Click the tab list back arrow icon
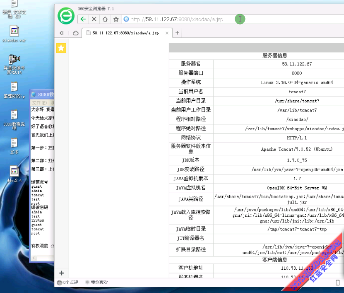Image resolution: width=344 pixels, height=293 pixels. (61, 33)
